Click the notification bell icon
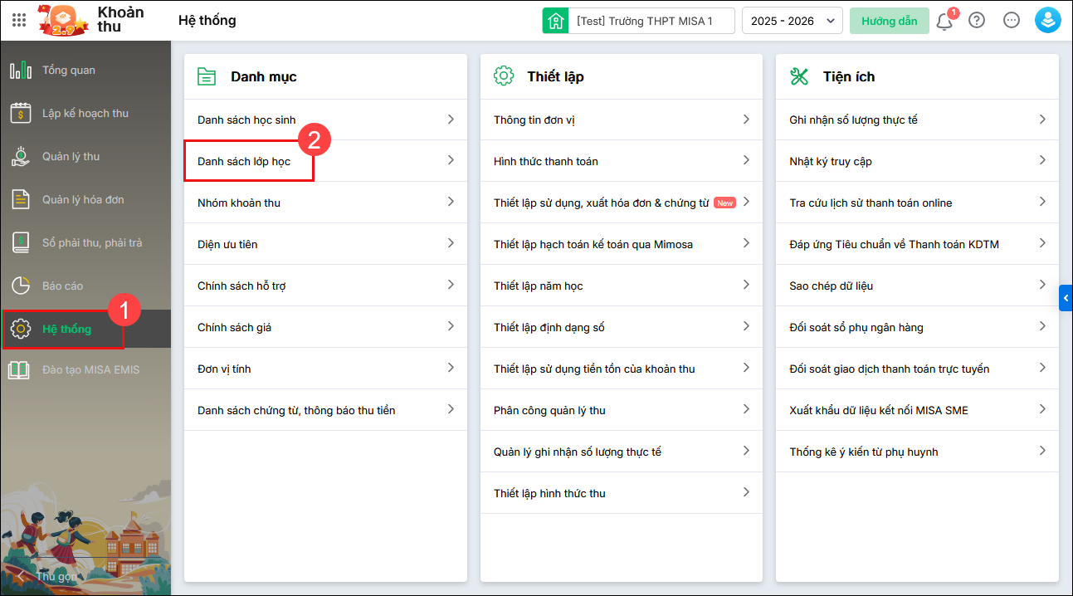The height and width of the screenshot is (596, 1073). [944, 22]
